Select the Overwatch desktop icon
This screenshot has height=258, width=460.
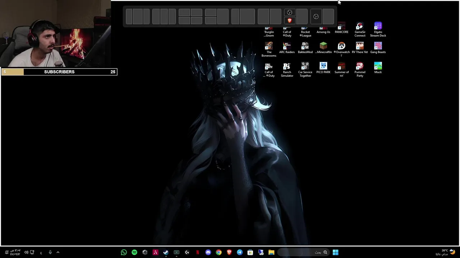pyautogui.click(x=341, y=49)
